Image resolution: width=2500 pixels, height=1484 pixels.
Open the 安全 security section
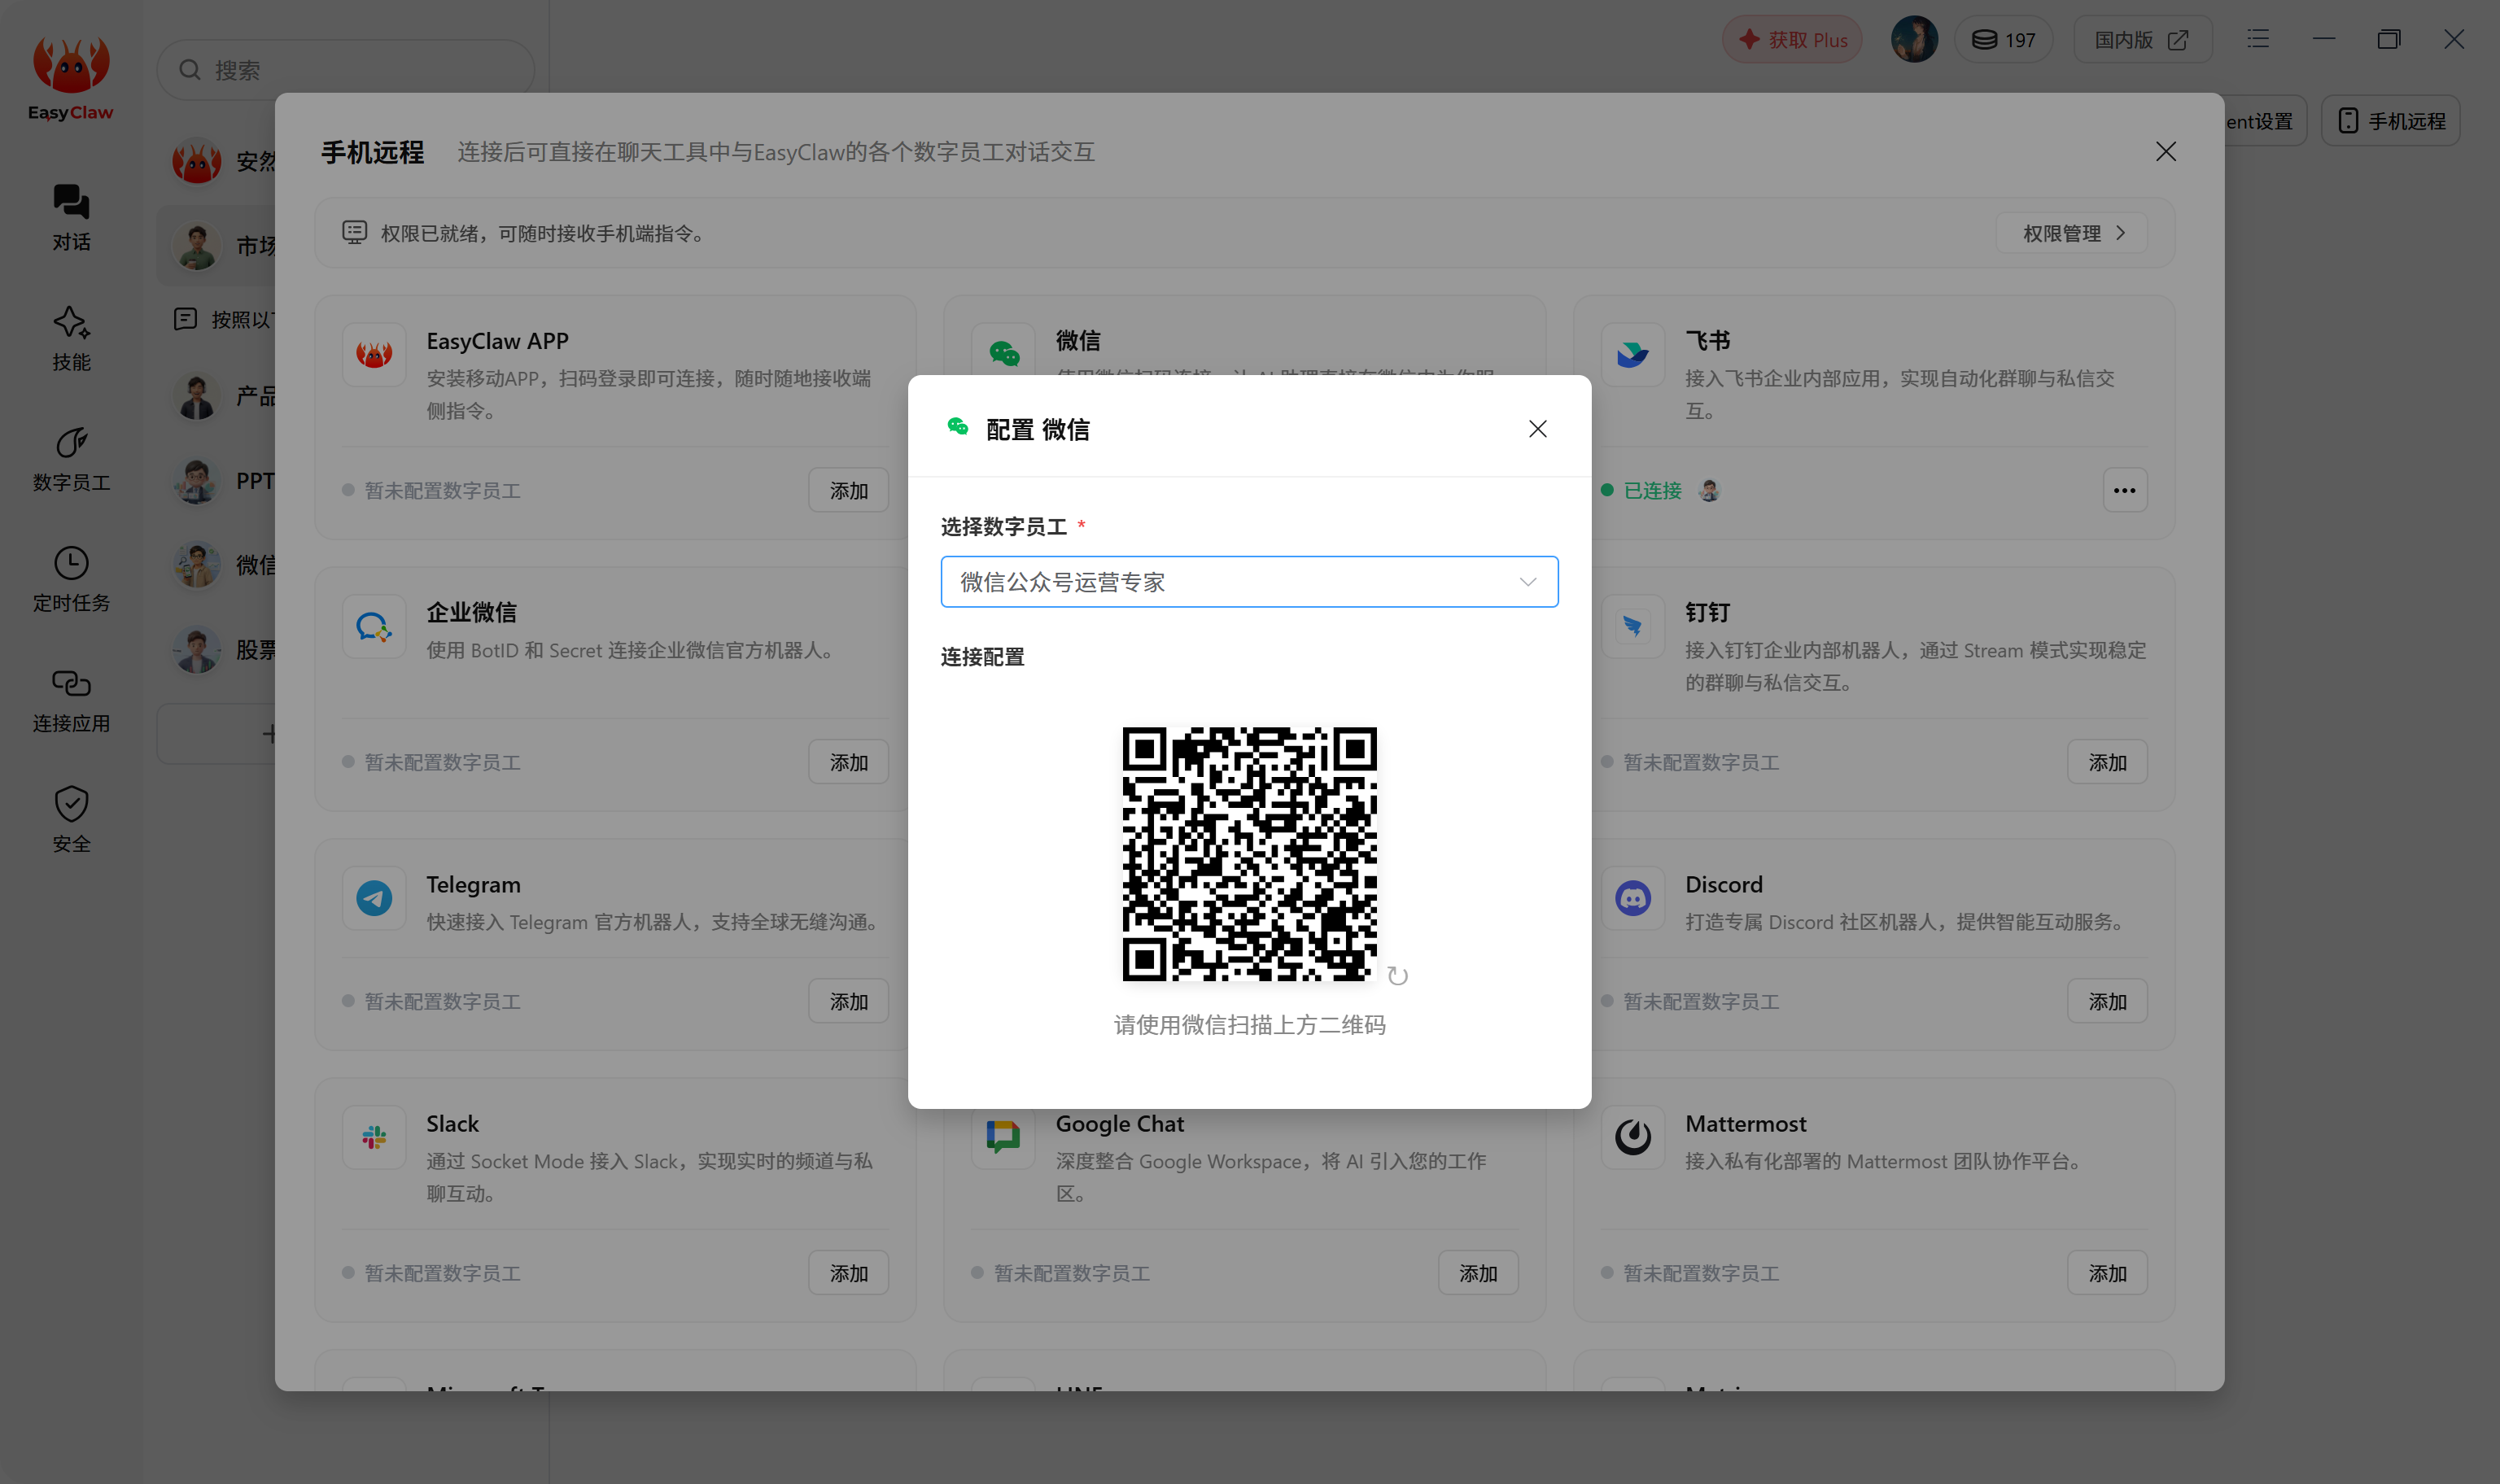71,820
